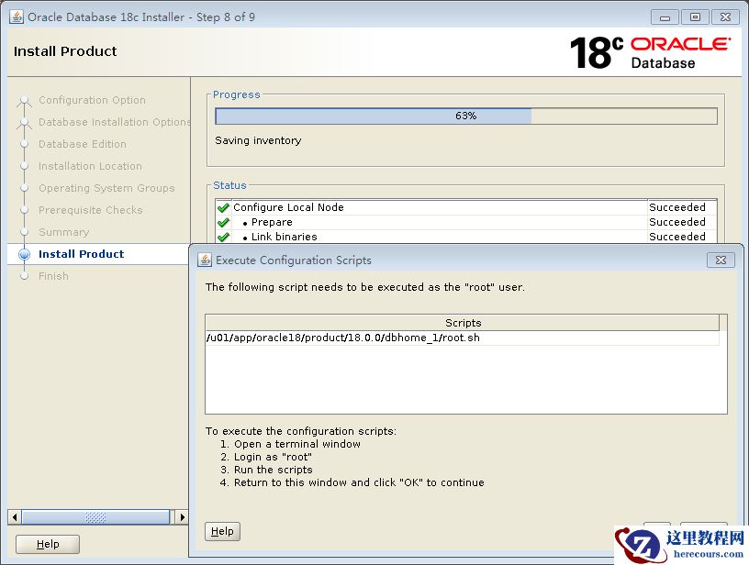The height and width of the screenshot is (565, 749).
Task: Close the Execute Configuration Scripts dialog
Action: (x=721, y=260)
